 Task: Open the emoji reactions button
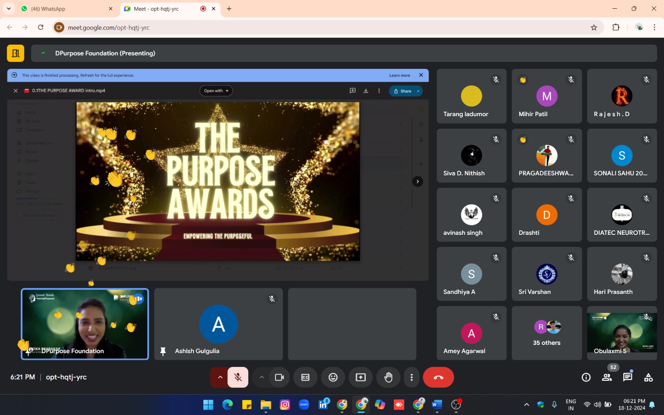click(x=333, y=377)
